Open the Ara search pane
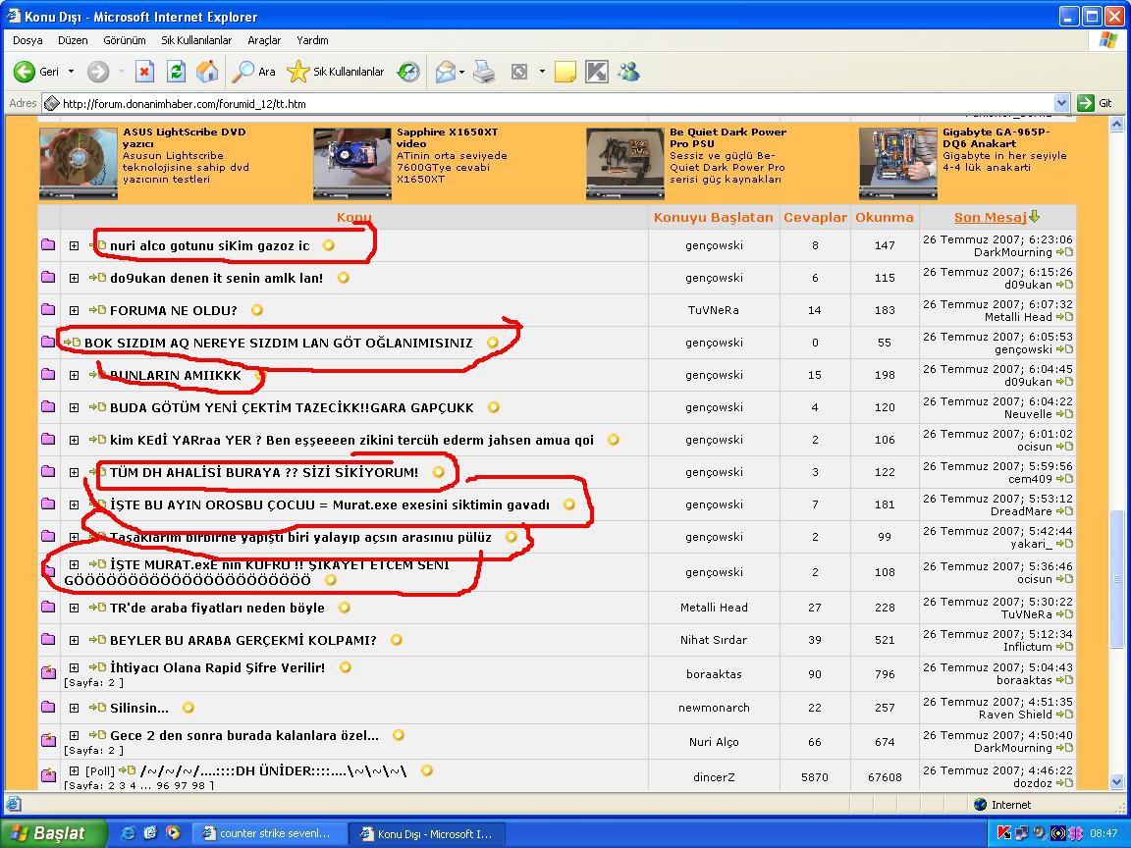Viewport: 1131px width, 848px height. pos(254,72)
